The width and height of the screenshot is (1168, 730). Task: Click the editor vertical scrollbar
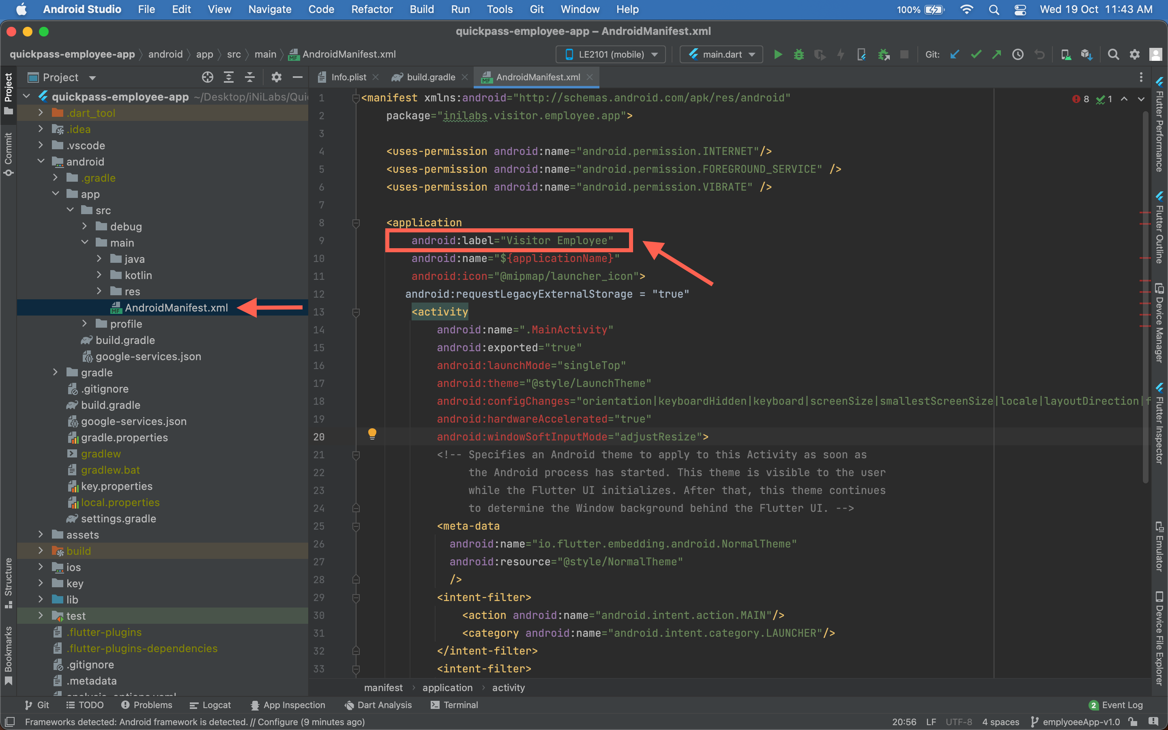click(x=1145, y=297)
